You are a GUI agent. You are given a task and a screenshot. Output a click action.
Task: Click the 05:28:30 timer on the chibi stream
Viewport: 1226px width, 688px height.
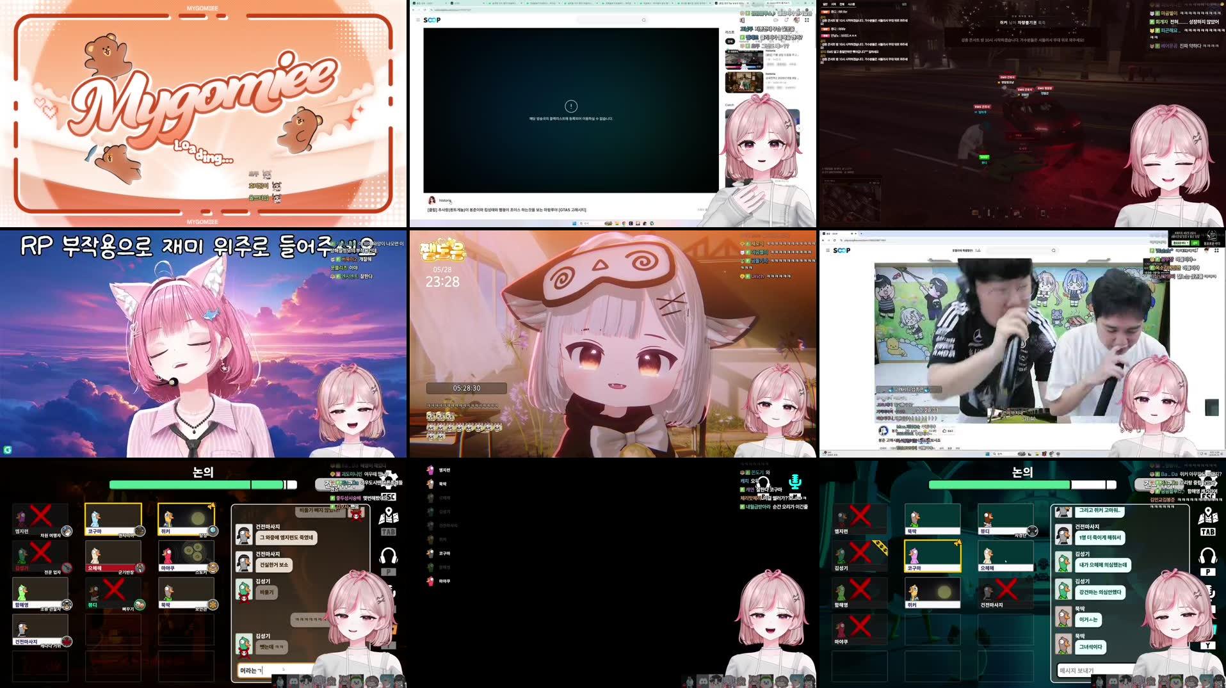pyautogui.click(x=467, y=388)
